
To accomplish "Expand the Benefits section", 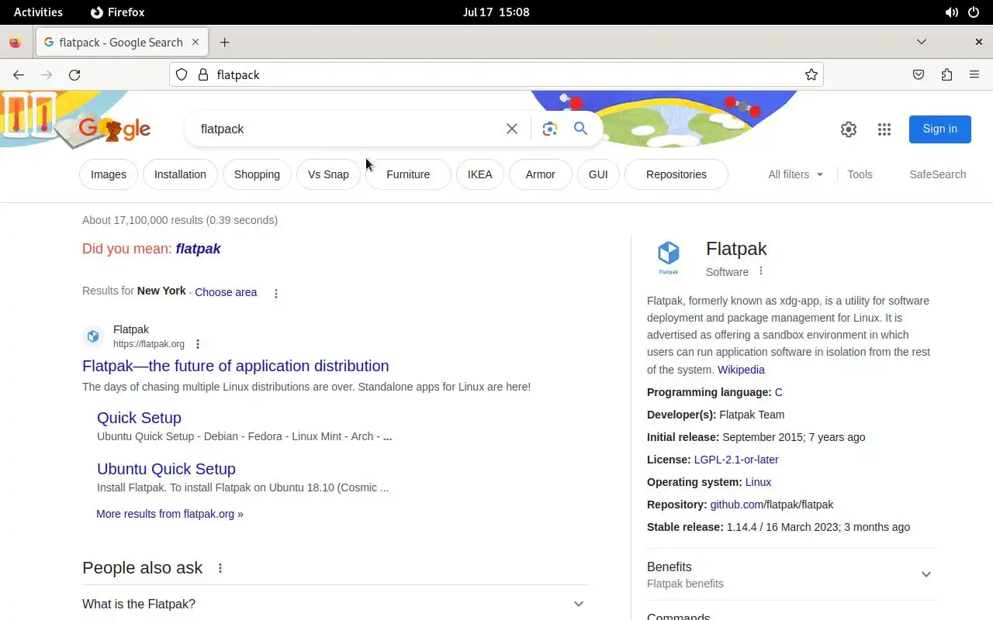I will click(x=791, y=574).
